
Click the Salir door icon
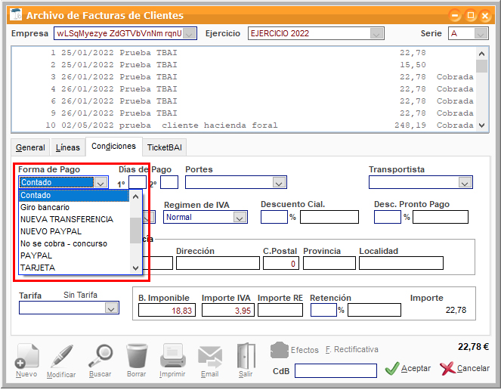click(246, 357)
